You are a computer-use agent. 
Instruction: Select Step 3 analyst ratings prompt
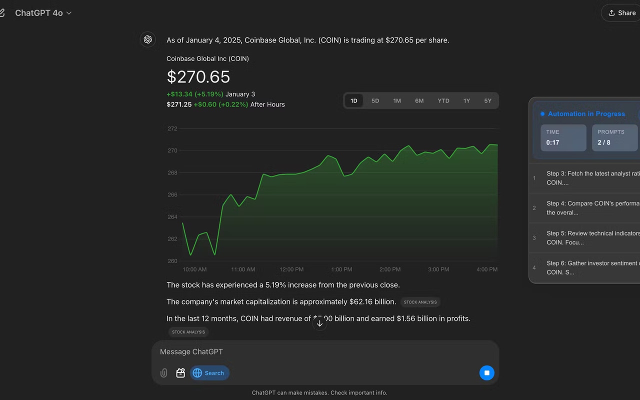(x=590, y=178)
